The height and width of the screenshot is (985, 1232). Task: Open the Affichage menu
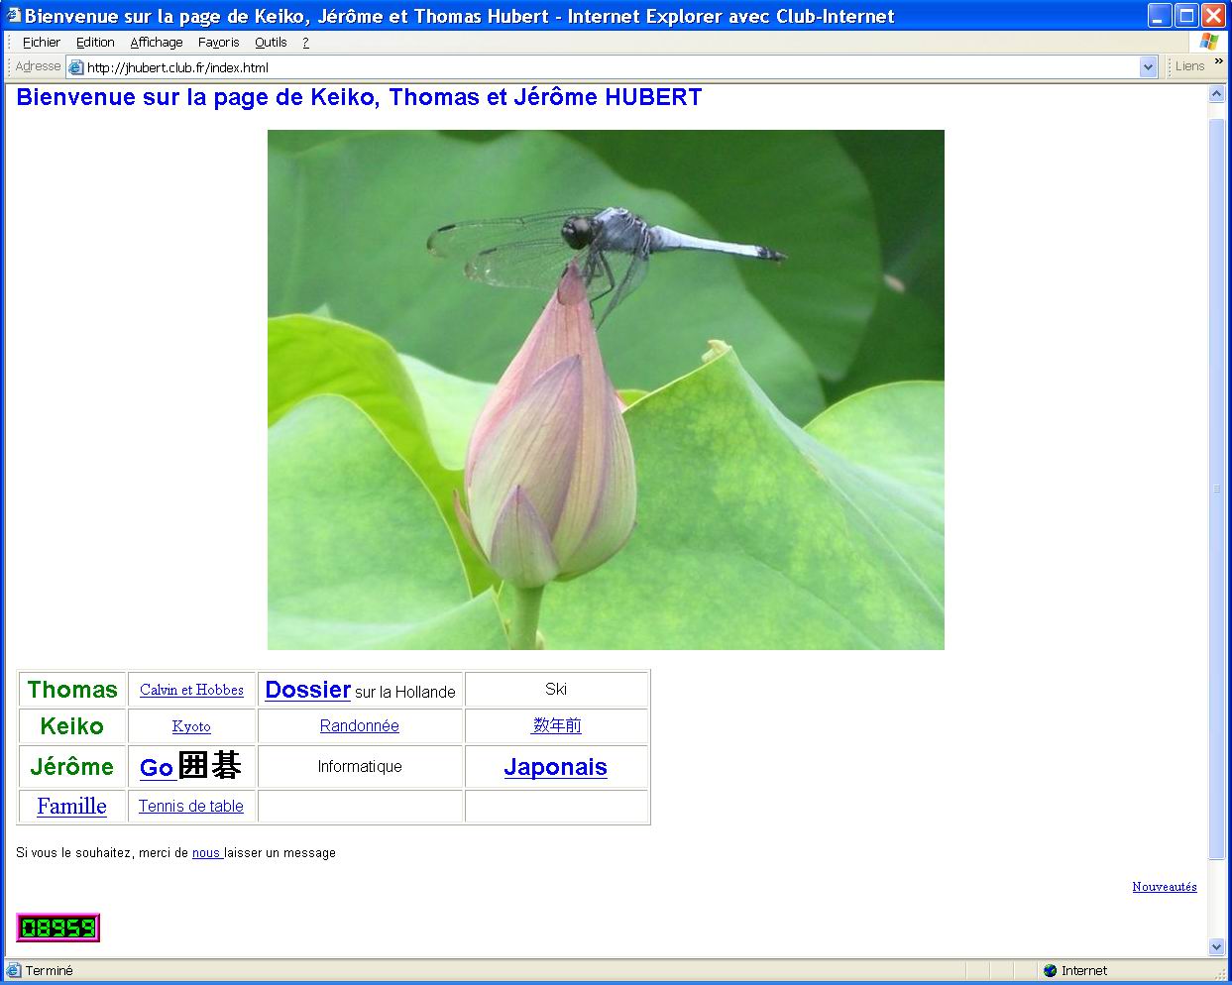click(157, 43)
